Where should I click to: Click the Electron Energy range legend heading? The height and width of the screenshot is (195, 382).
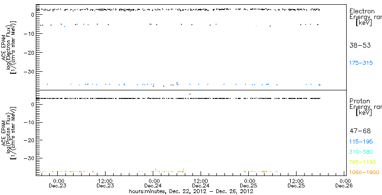[365, 17]
